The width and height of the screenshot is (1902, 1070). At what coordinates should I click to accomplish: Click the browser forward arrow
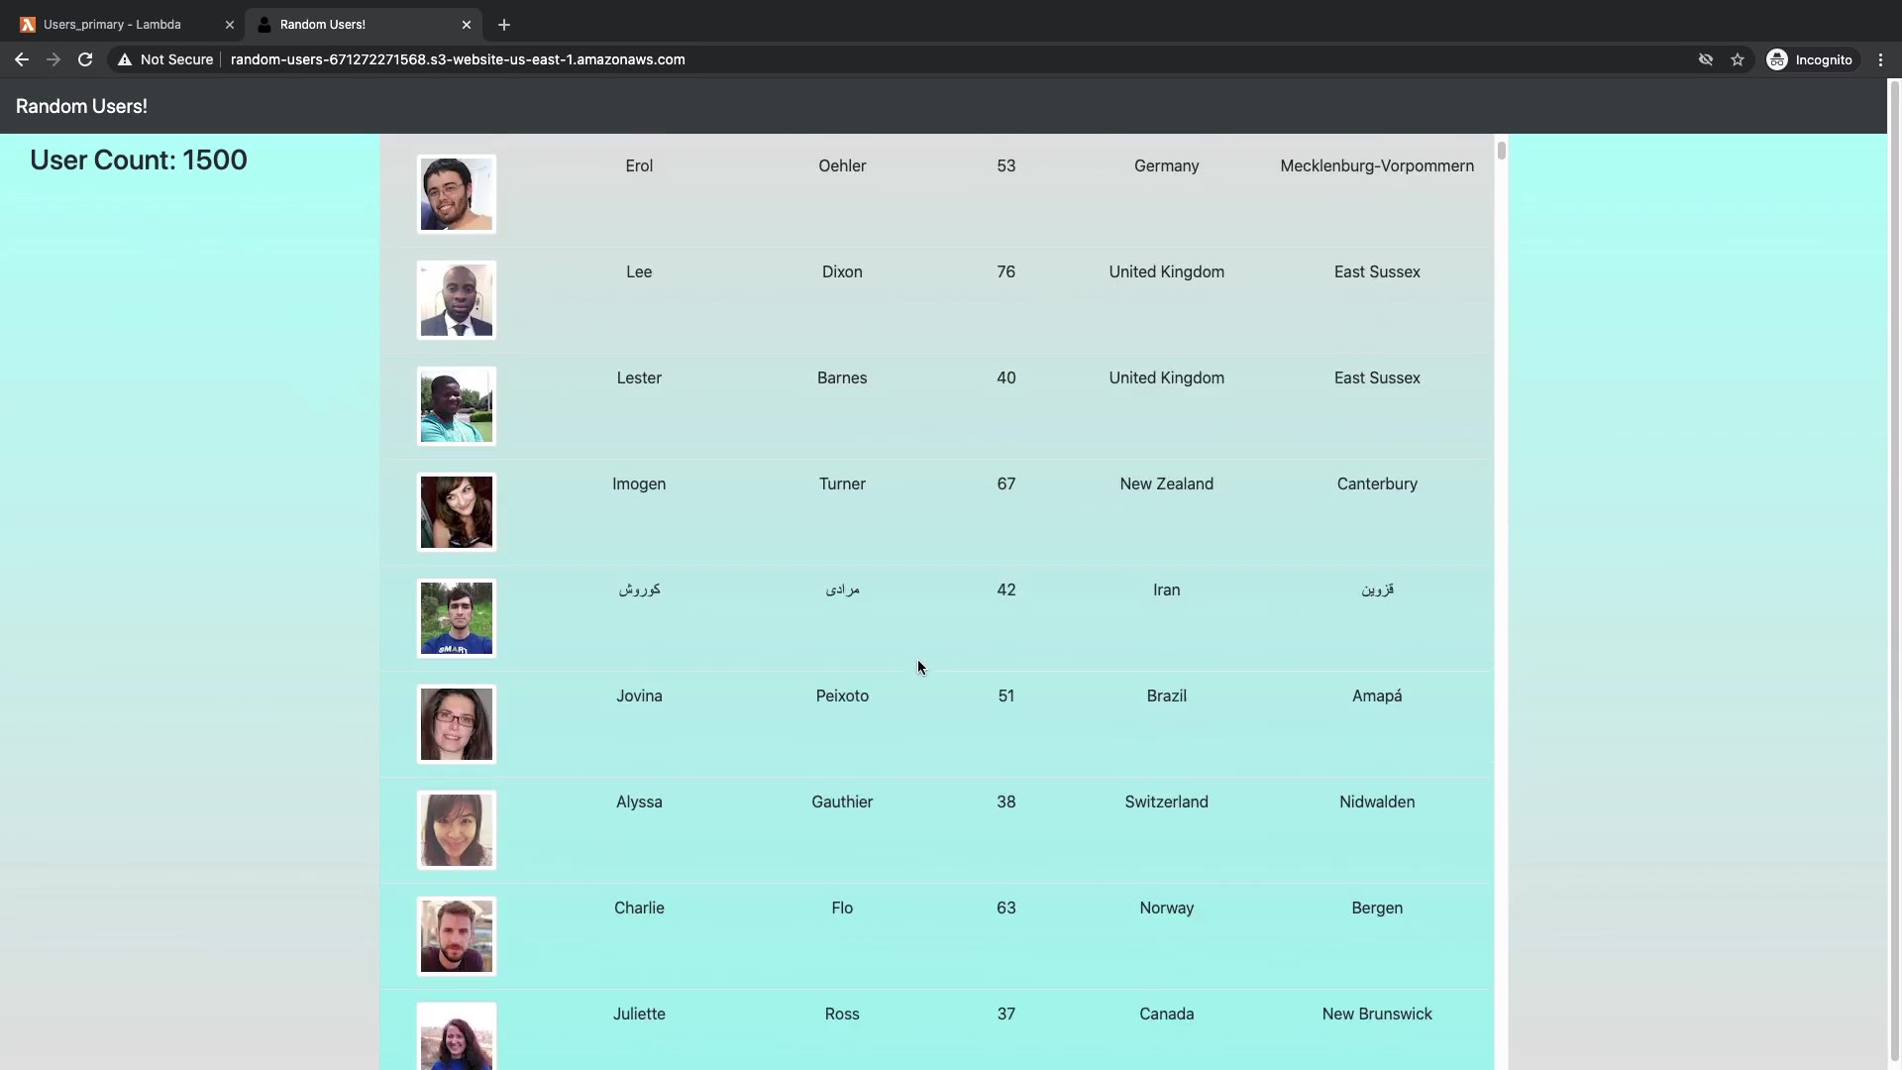53,59
